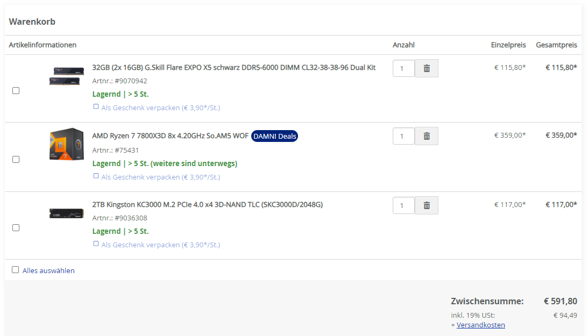Select the G.Skill Flare EXPO X5 row checkbox
Screen dimensions: 588x336
(x=16, y=91)
